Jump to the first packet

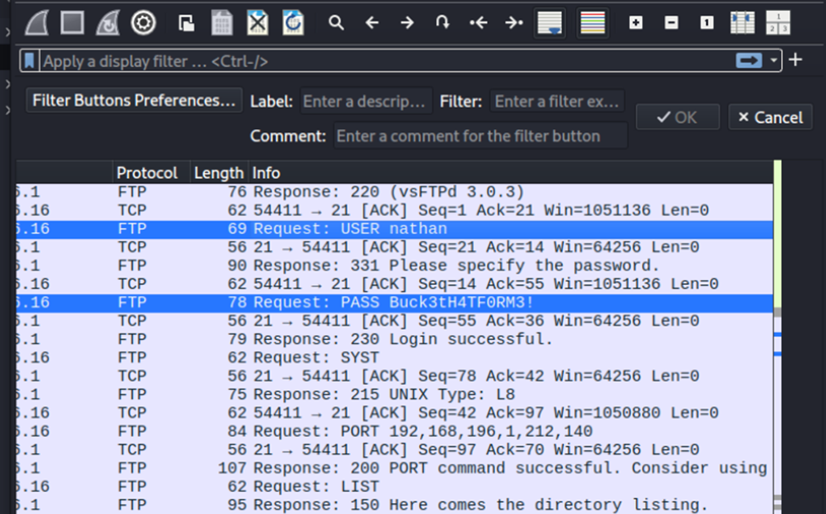coord(478,23)
